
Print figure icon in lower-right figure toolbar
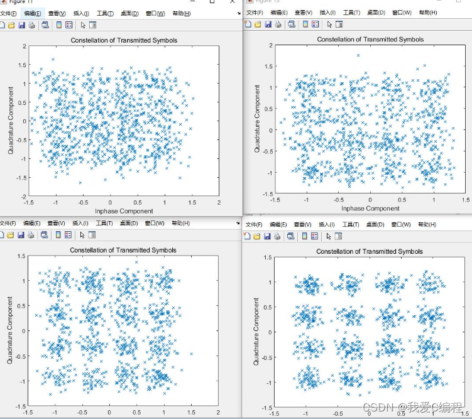[277, 236]
